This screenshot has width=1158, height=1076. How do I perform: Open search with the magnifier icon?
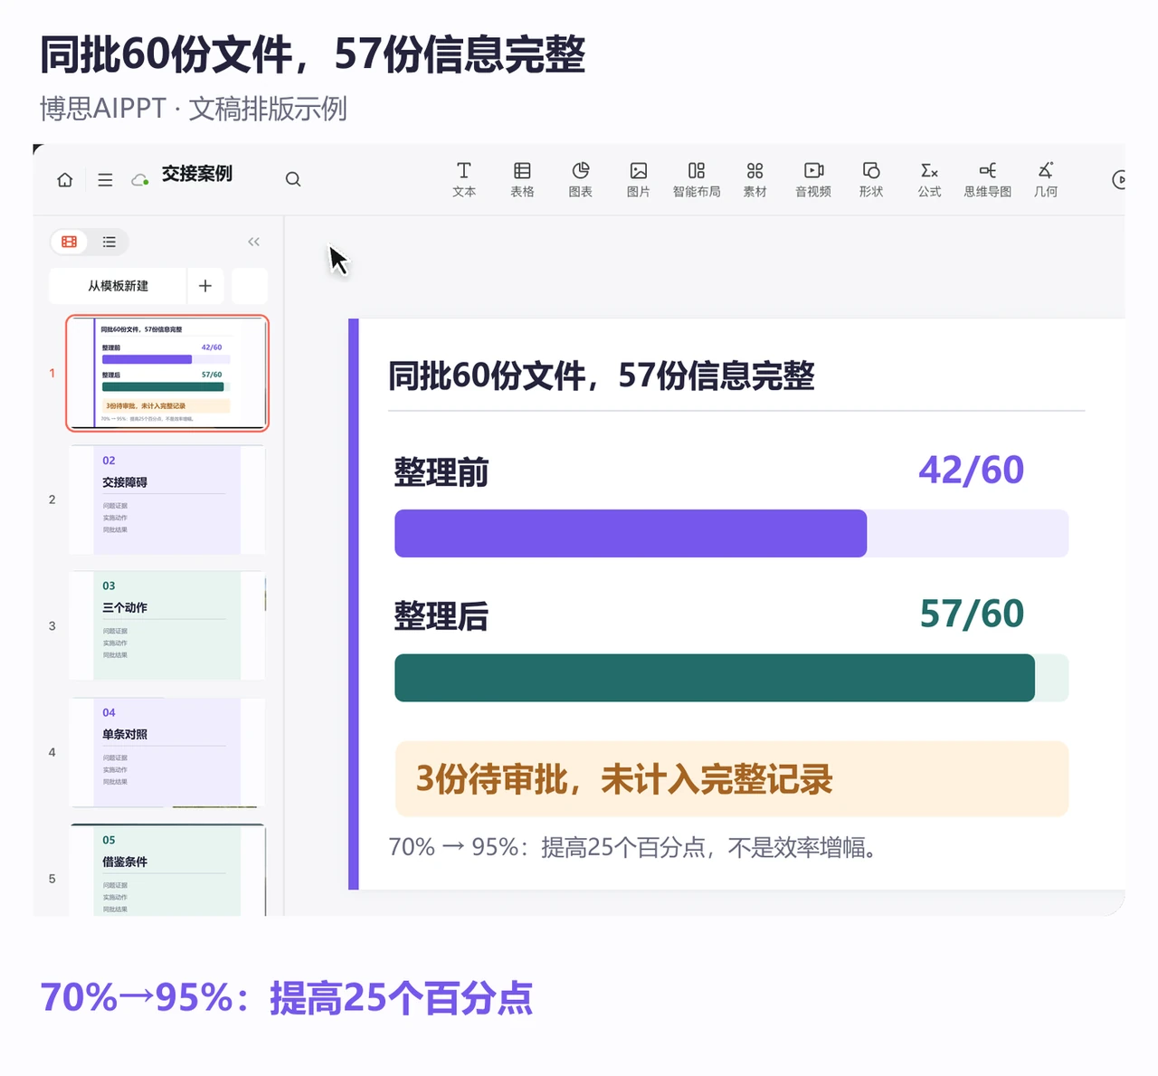pos(293,179)
